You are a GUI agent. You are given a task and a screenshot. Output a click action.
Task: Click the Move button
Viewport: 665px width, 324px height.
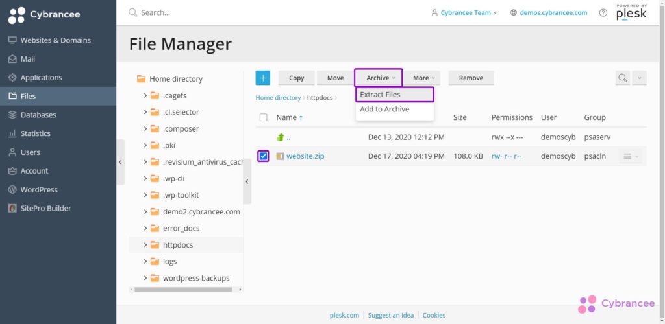[x=336, y=78]
